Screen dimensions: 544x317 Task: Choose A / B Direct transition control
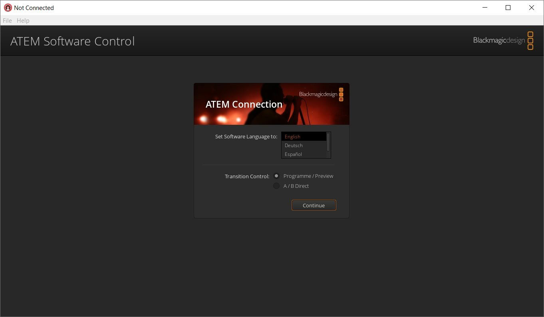276,186
